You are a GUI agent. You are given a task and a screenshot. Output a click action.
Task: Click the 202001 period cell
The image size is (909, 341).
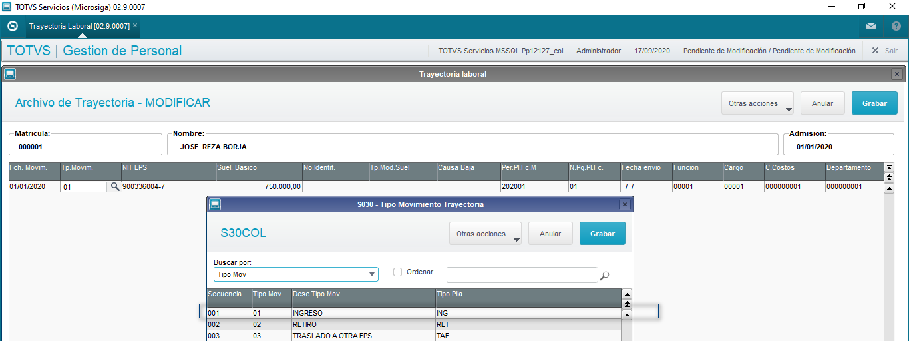(x=534, y=187)
